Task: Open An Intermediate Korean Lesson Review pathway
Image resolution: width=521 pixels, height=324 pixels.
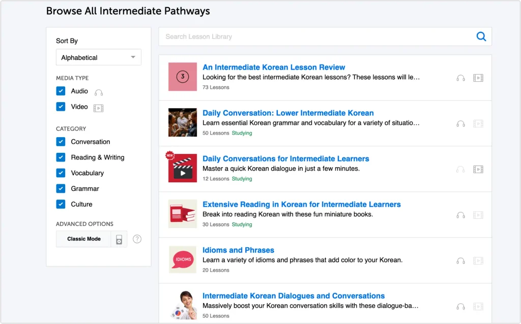Action: click(274, 68)
